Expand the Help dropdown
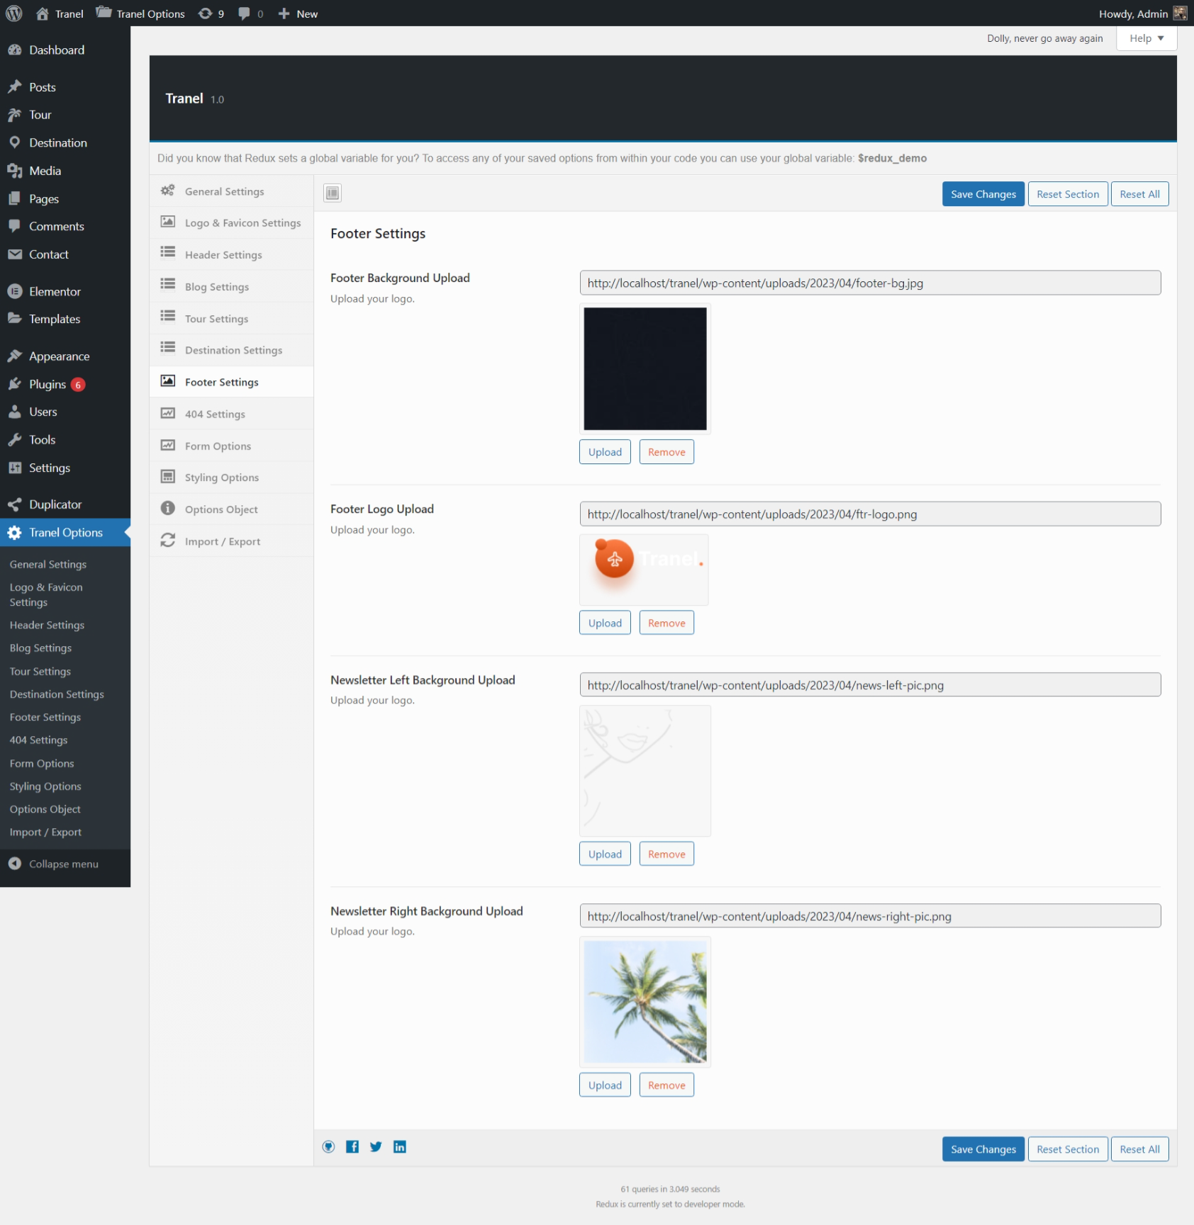1194x1225 pixels. 1146,38
